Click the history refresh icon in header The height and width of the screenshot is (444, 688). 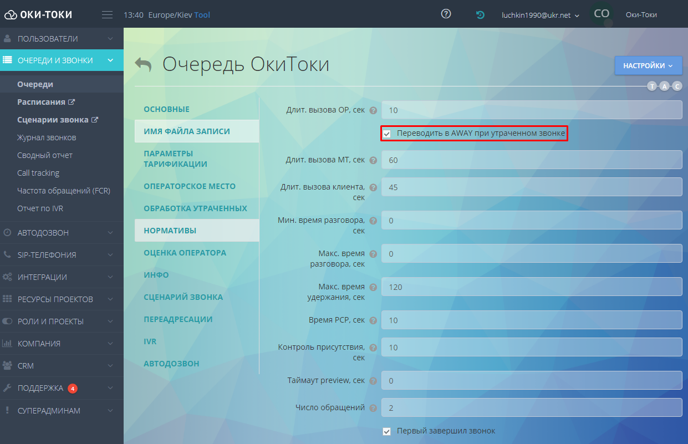480,15
